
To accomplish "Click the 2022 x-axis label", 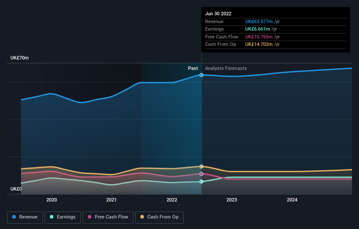I will 172,200.
